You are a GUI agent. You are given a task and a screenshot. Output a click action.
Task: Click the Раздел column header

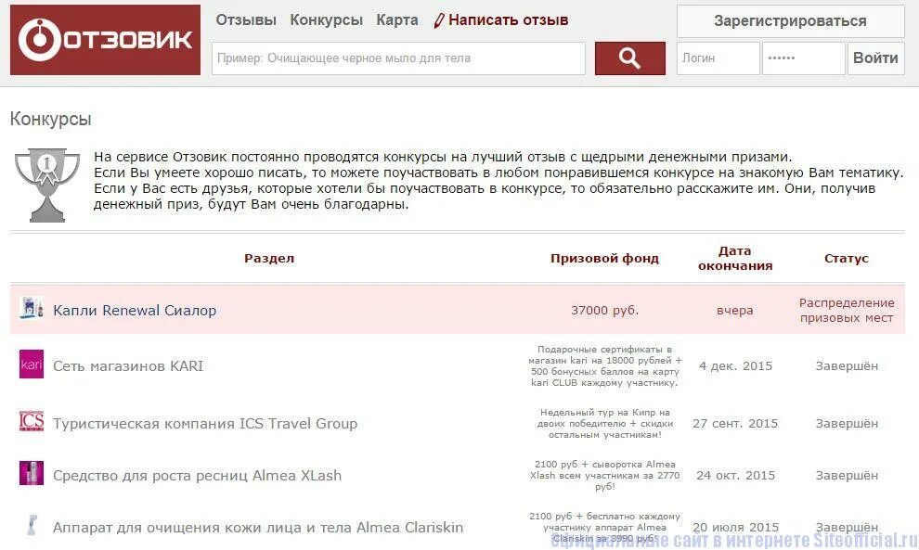pyautogui.click(x=269, y=259)
